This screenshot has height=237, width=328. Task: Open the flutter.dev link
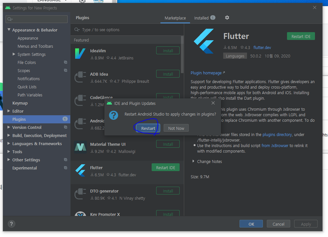tap(262, 48)
